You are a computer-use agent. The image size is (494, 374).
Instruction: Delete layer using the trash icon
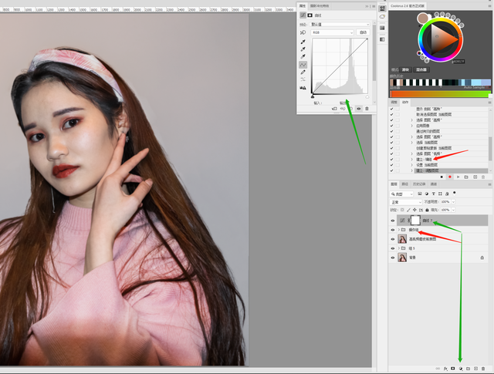click(483, 369)
